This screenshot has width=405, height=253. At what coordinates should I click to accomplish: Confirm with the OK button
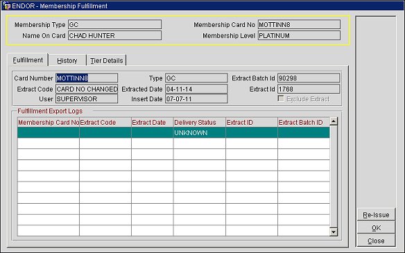376,227
